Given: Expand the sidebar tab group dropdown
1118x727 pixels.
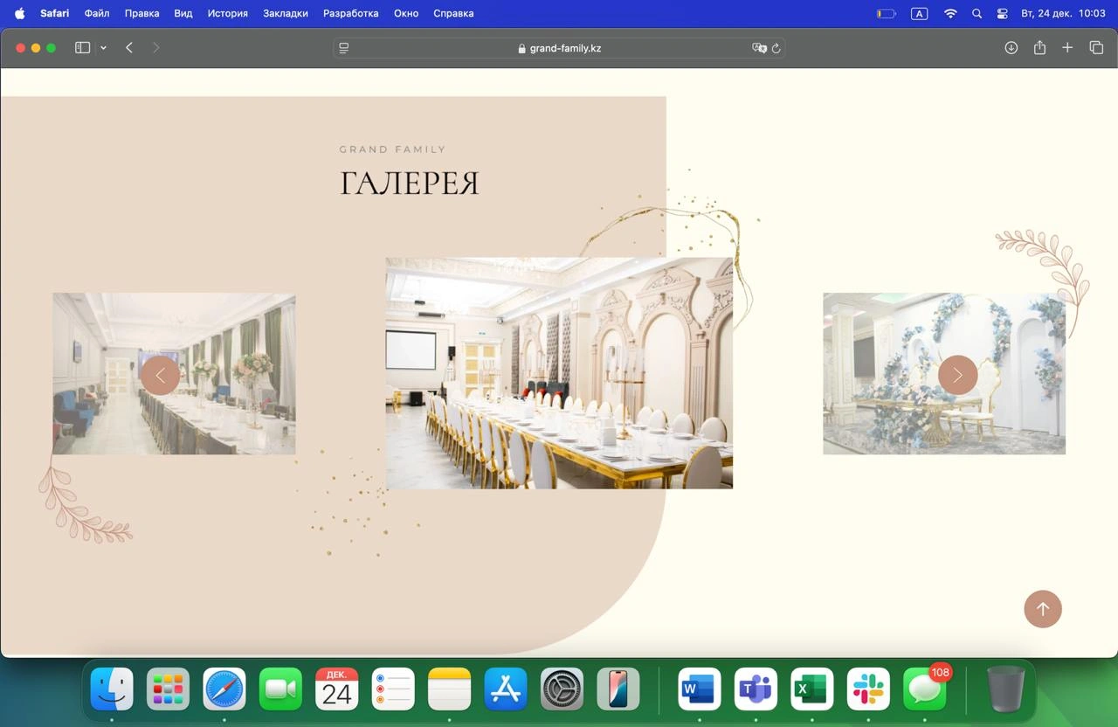Looking at the screenshot, I should click(x=103, y=48).
